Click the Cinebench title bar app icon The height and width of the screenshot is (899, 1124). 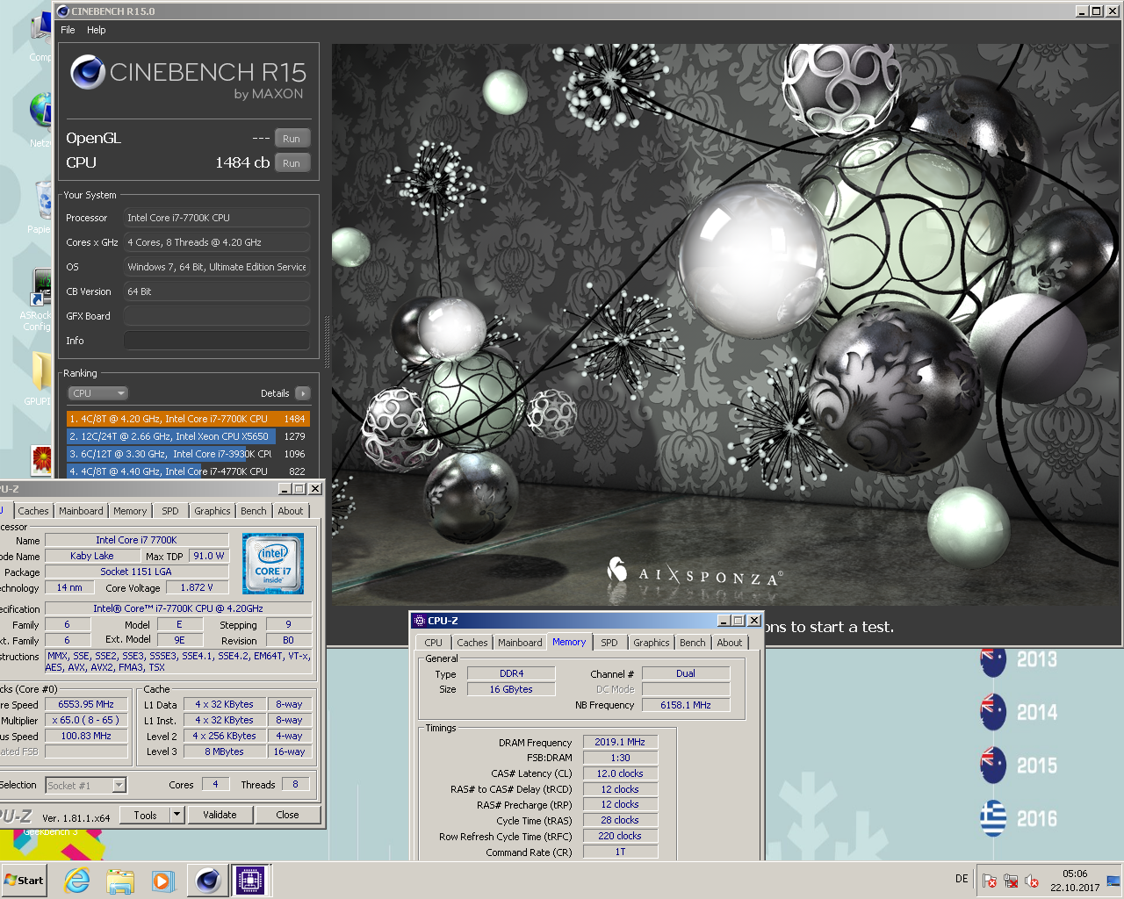click(x=62, y=11)
